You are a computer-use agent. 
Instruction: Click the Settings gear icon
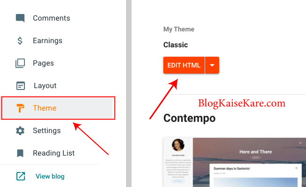coord(20,131)
